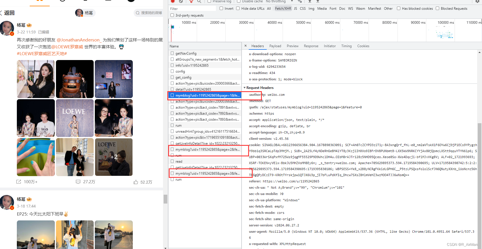
Task: Open the Preview tab
Action: pyautogui.click(x=293, y=46)
